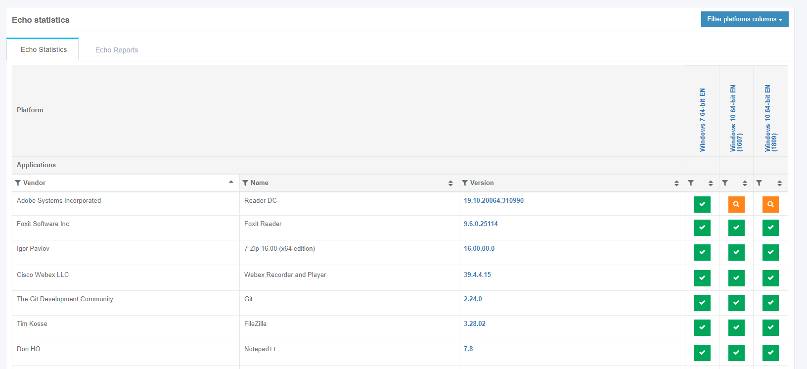Open Filter platforms columns dropdown
The image size is (807, 369).
point(745,19)
